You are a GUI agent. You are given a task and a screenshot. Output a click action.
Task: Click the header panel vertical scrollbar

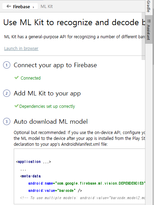143,36
